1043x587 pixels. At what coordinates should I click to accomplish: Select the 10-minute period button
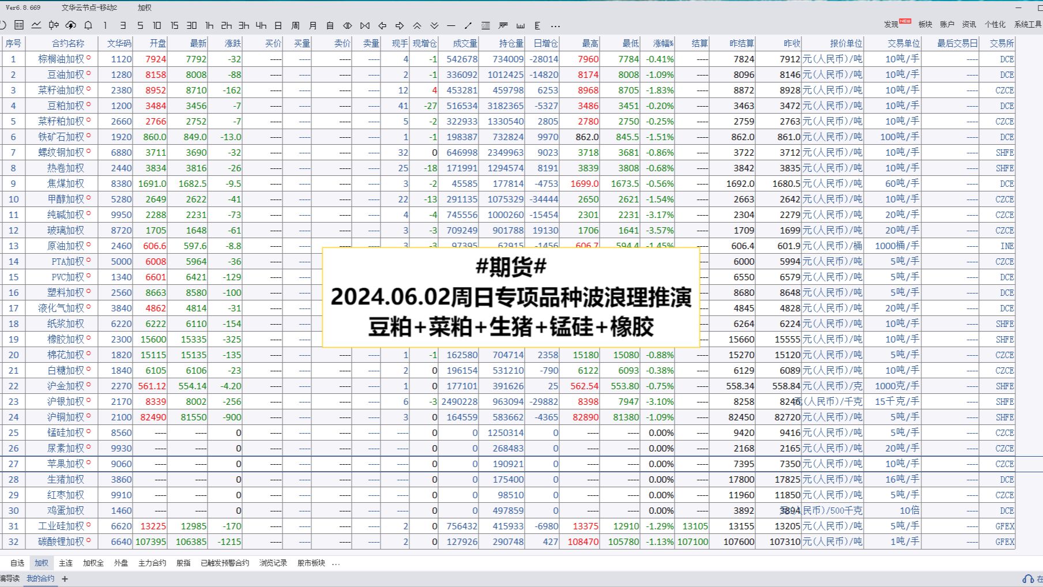[157, 25]
